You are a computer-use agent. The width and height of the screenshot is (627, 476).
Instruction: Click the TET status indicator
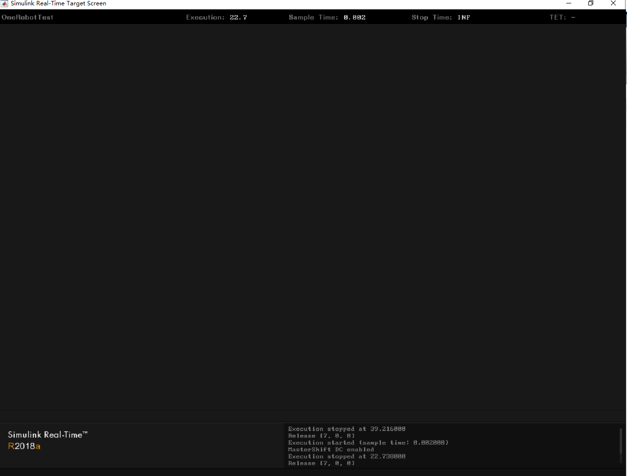point(563,17)
